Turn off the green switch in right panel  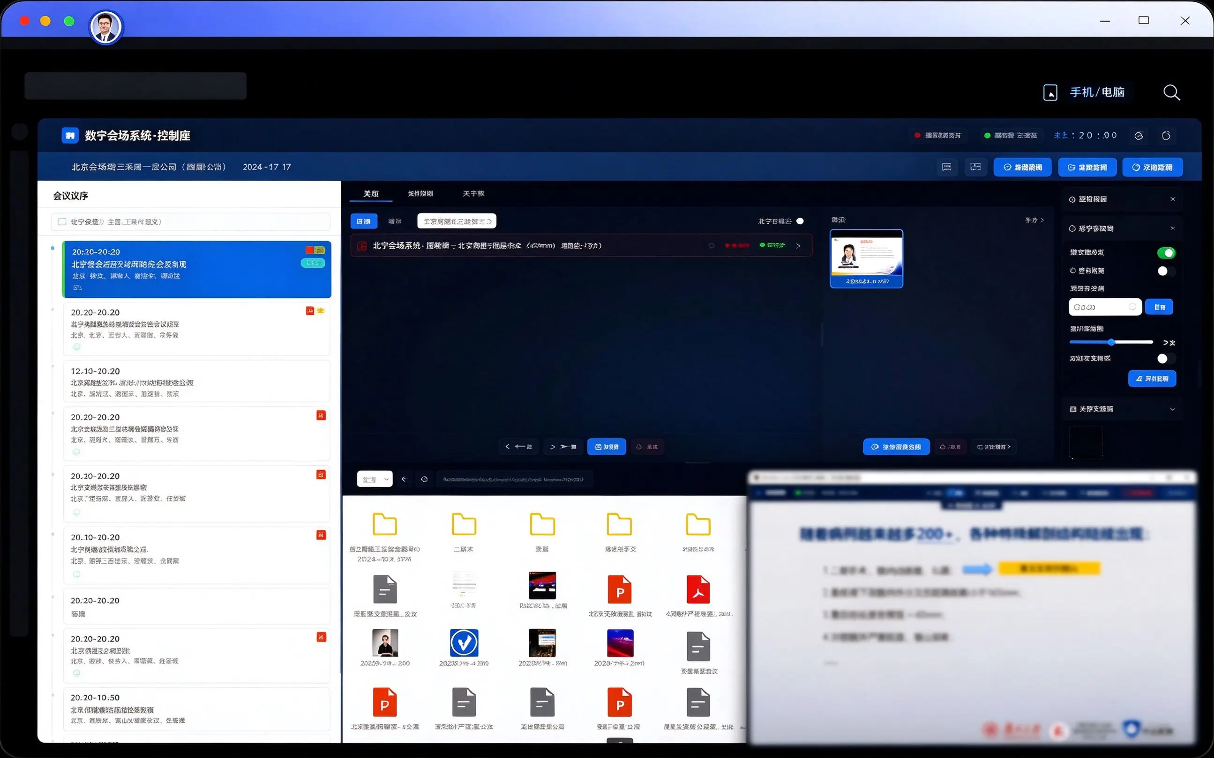(1166, 253)
